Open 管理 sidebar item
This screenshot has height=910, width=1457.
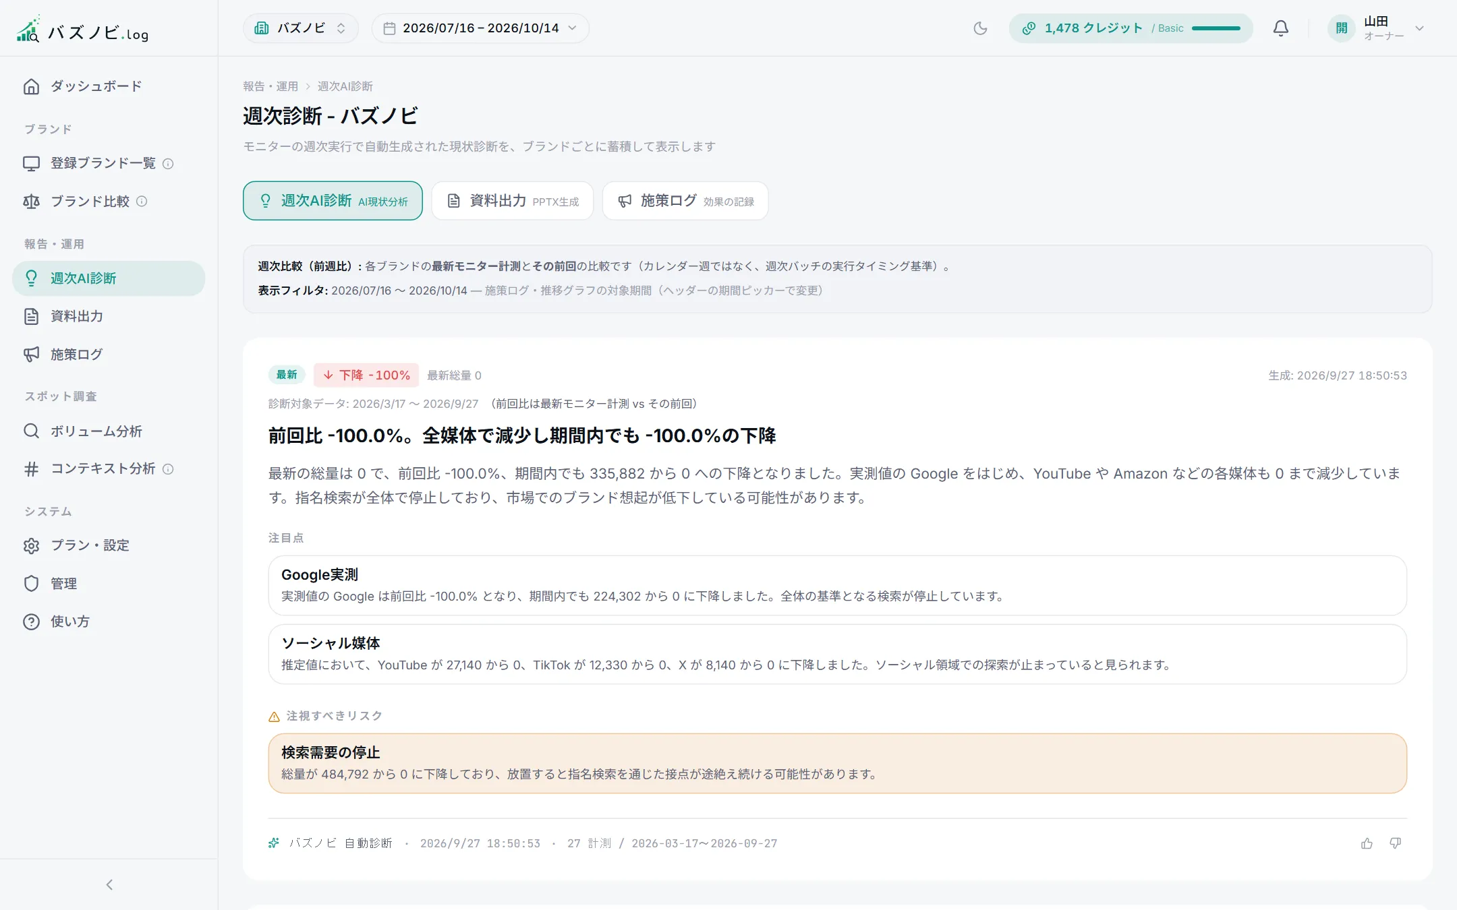[x=109, y=584]
